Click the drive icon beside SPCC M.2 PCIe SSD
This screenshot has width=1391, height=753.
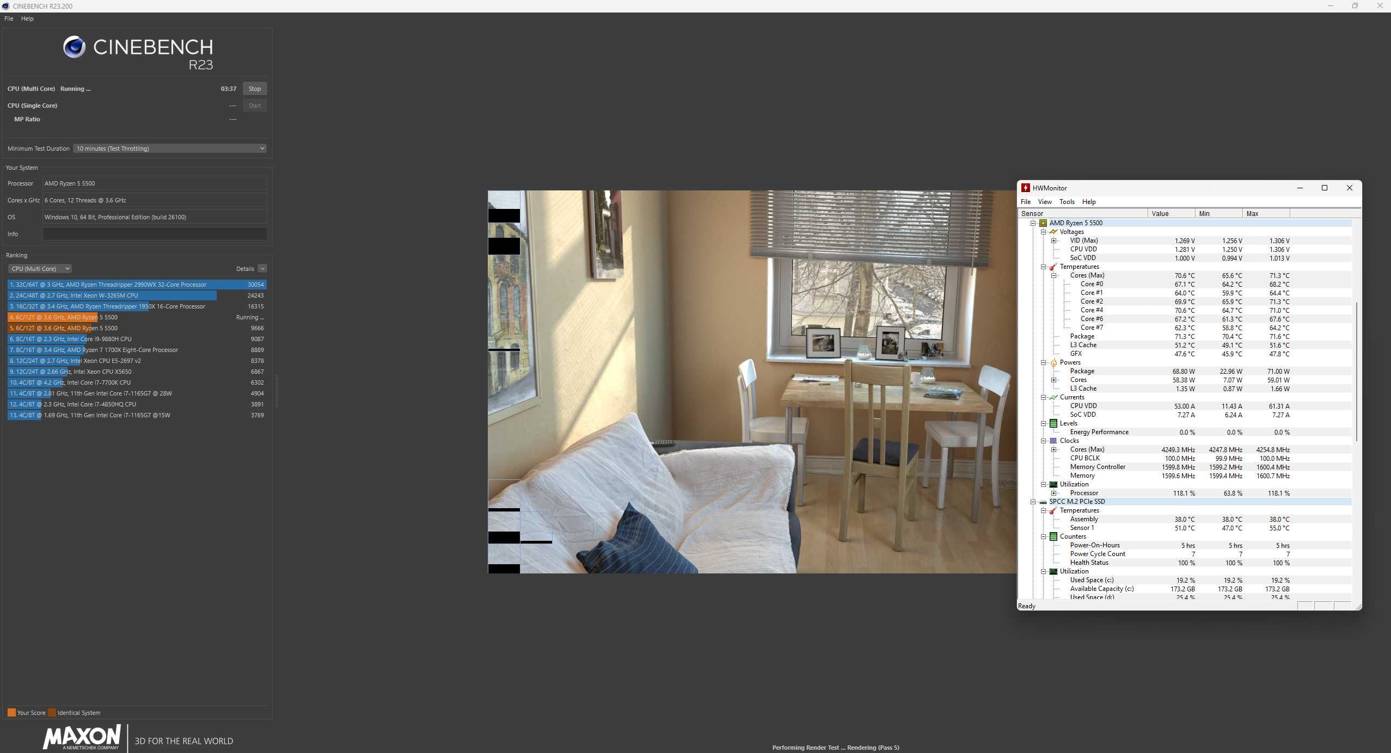1043,502
